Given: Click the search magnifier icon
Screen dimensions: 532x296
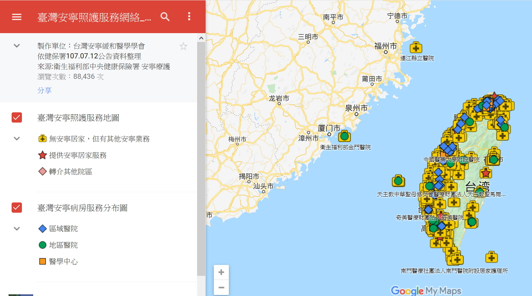Looking at the screenshot, I should [x=165, y=17].
